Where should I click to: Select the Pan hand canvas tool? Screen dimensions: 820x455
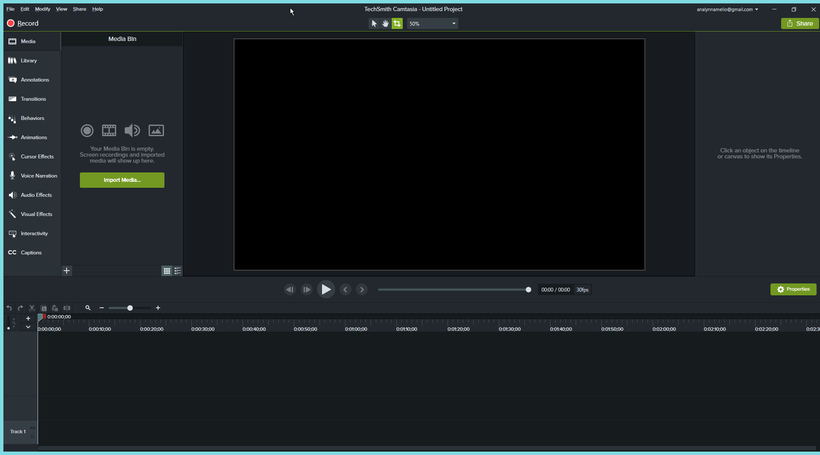[x=386, y=23]
